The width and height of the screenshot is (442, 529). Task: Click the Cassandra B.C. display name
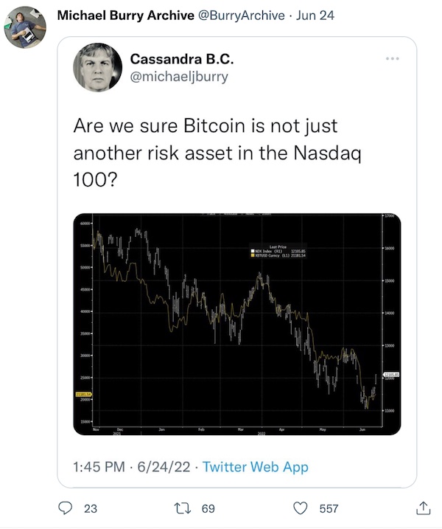coord(182,59)
